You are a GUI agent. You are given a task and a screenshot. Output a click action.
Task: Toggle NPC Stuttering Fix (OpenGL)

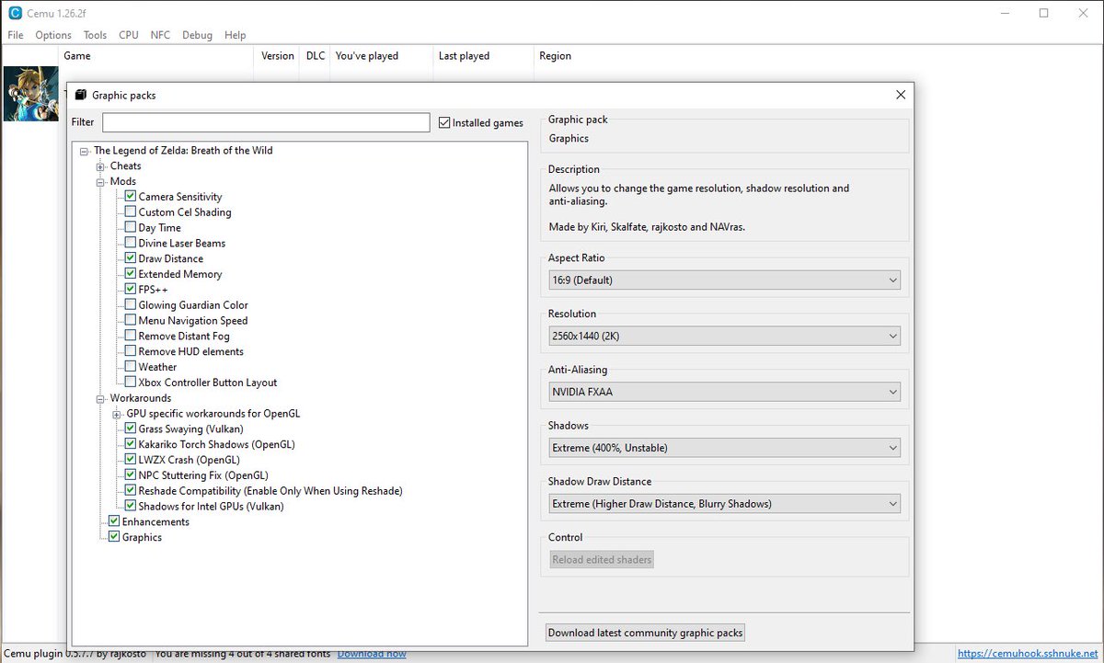[x=131, y=475]
